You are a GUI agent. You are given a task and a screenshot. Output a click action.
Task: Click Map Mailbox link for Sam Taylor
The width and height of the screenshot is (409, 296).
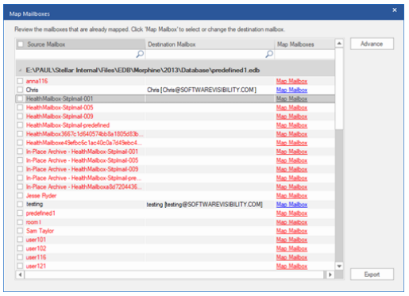(x=291, y=231)
